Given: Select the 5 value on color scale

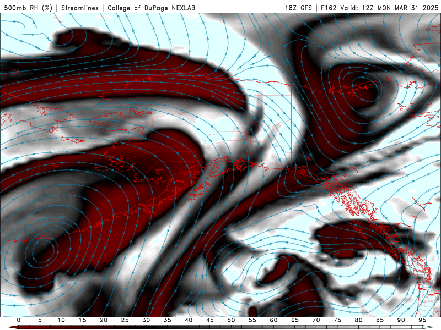Looking at the screenshot, I should [40, 320].
